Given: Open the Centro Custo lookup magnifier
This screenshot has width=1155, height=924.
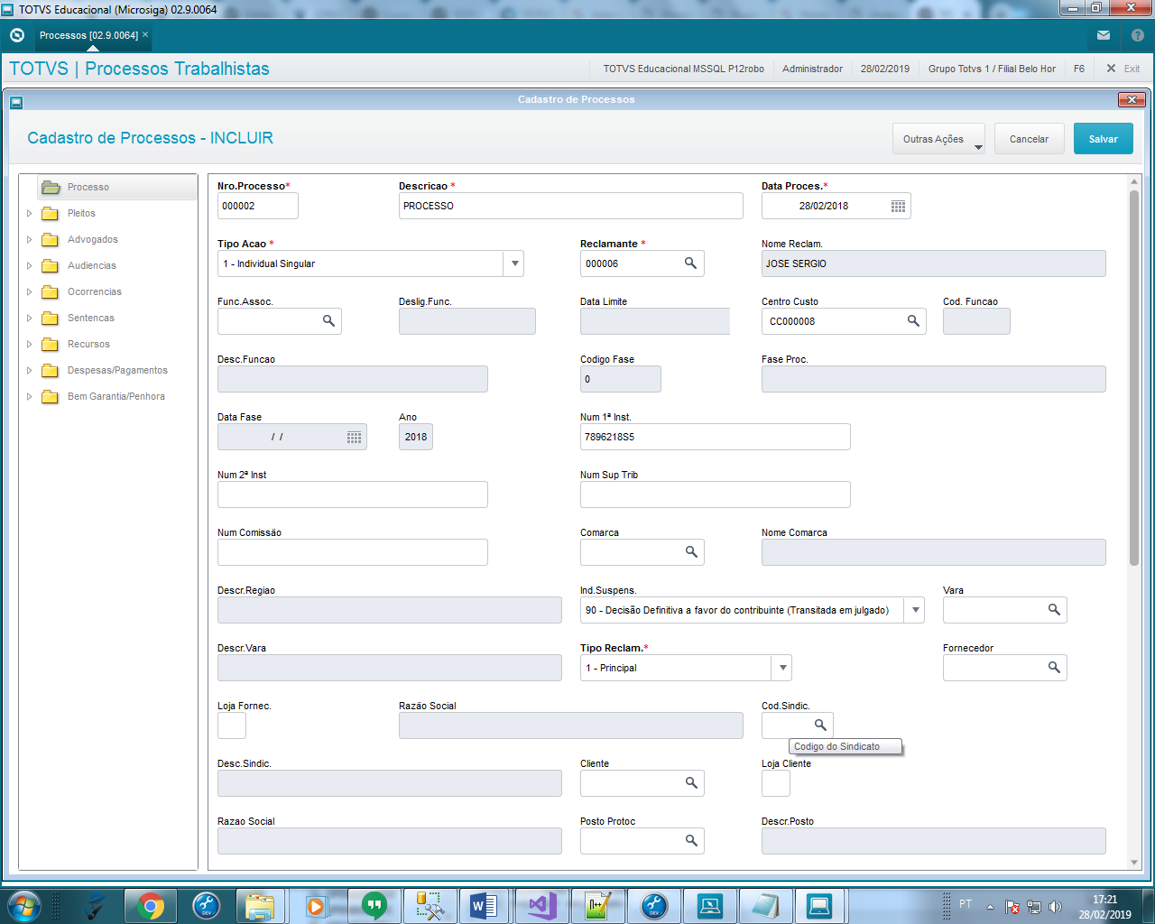Looking at the screenshot, I should tap(913, 321).
